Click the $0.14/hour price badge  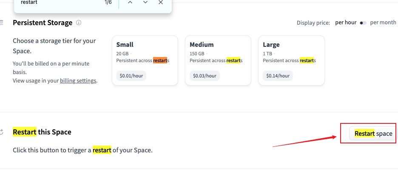point(278,76)
